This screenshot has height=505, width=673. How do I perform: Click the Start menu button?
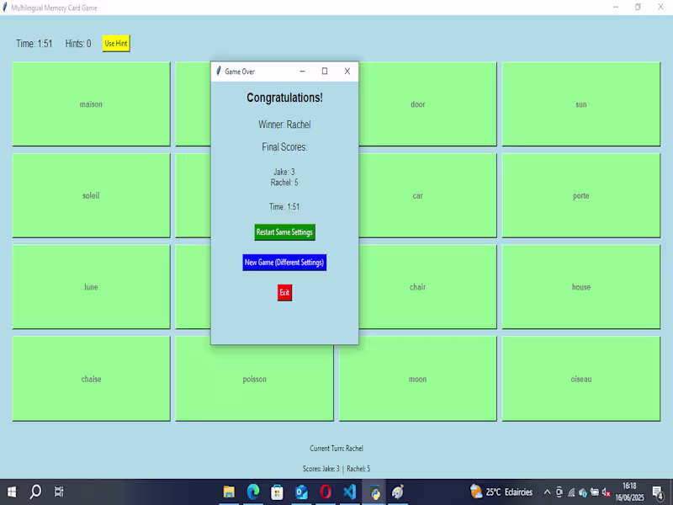click(x=12, y=492)
